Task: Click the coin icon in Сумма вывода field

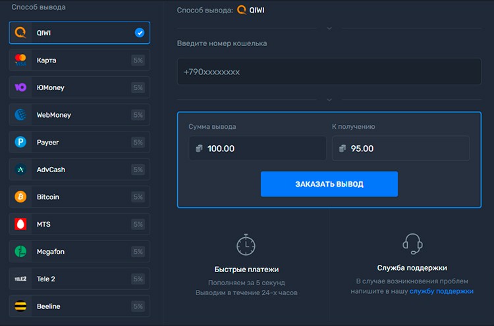Action: [199, 149]
